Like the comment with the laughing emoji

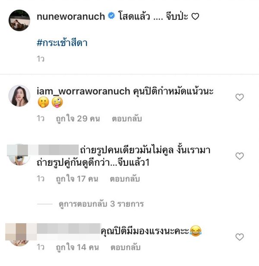[x=240, y=237]
